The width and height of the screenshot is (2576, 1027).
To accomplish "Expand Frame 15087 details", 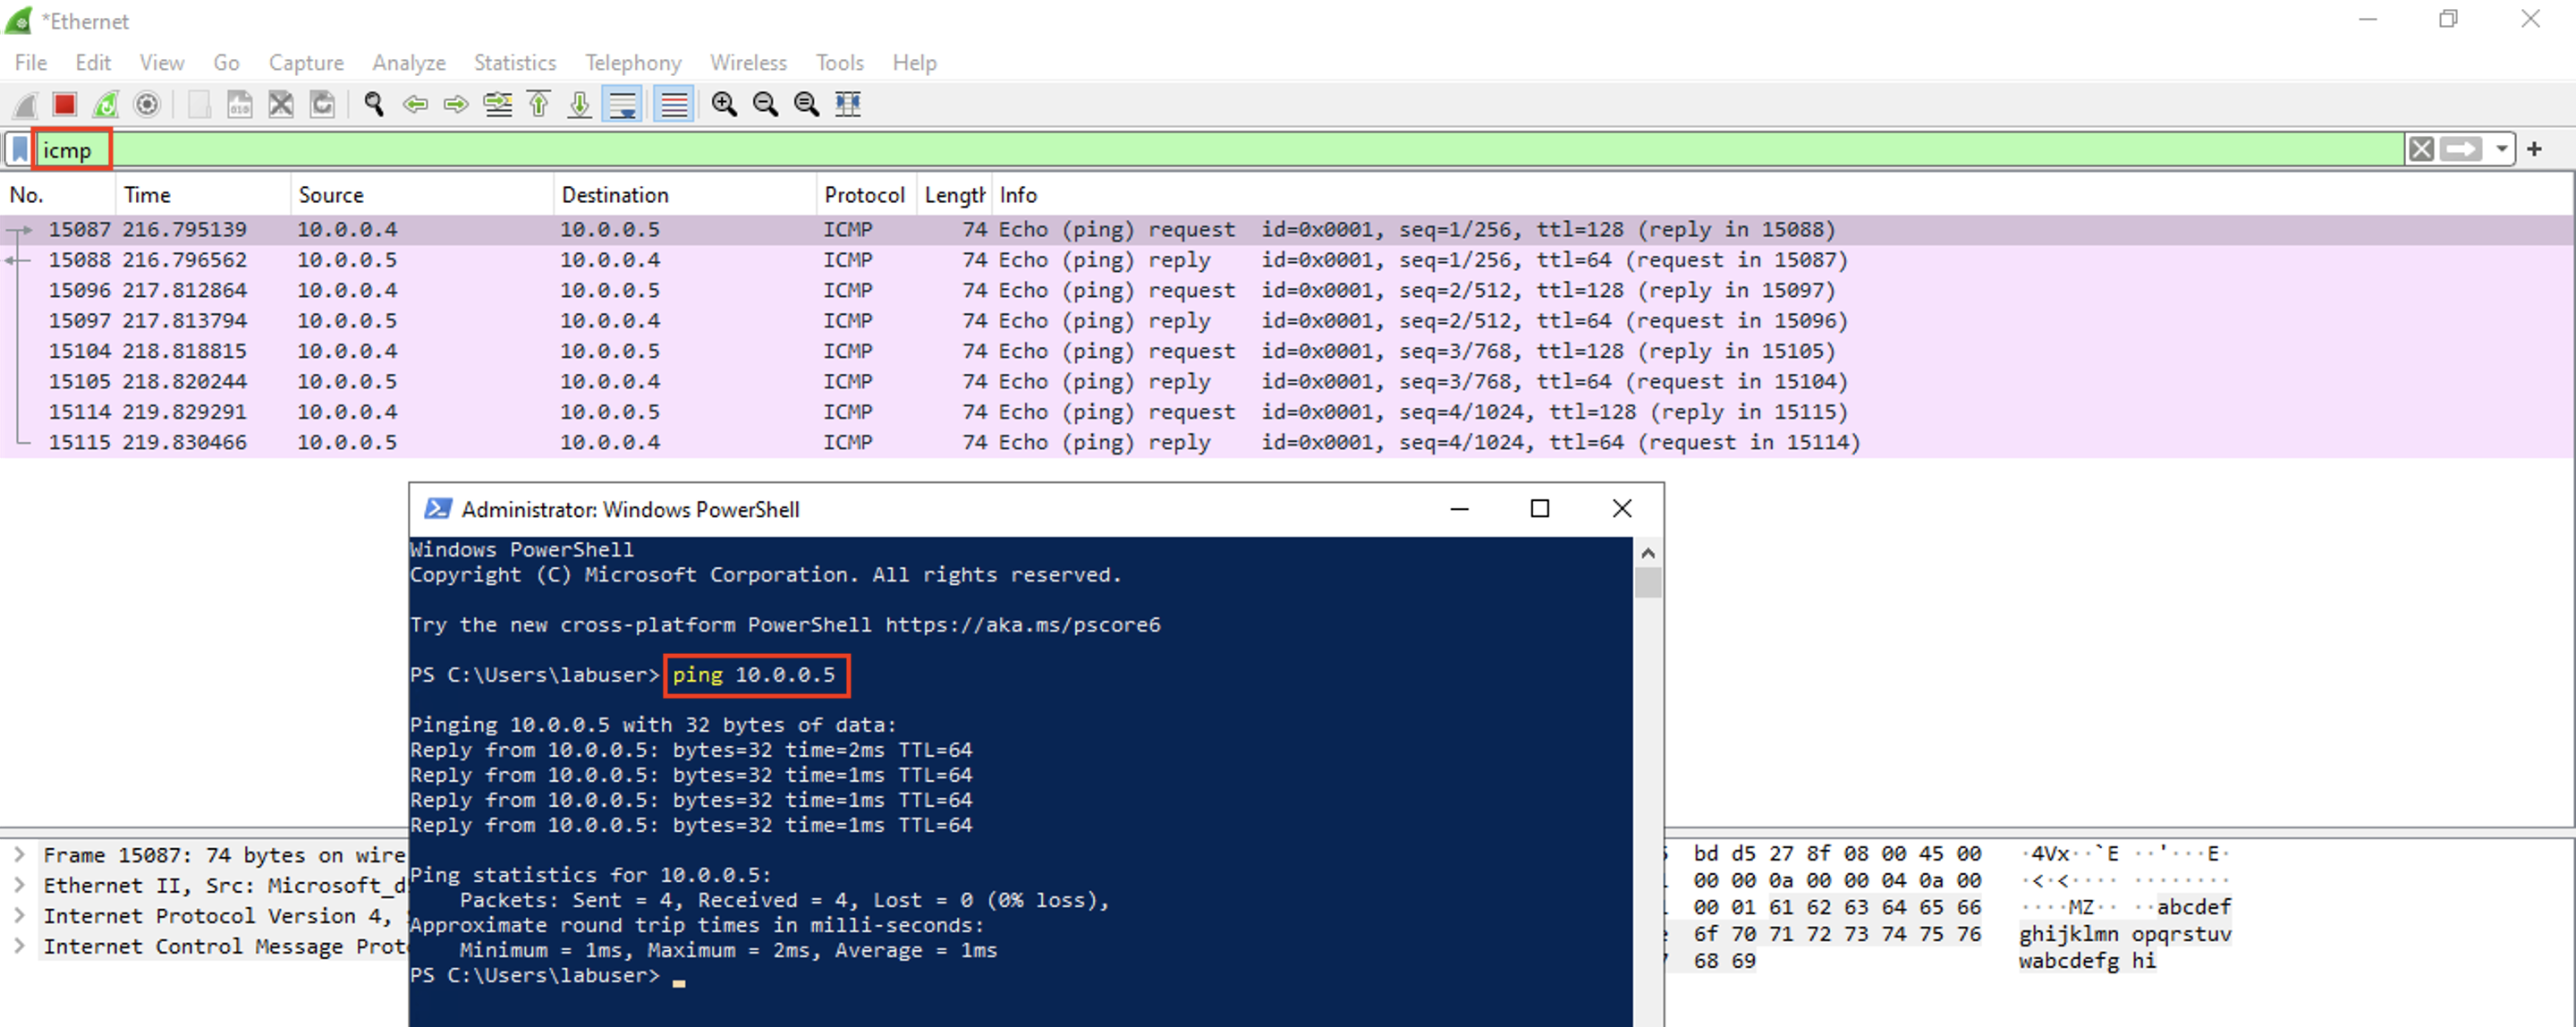I will [x=20, y=855].
